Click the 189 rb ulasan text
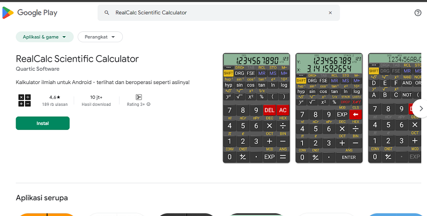The height and width of the screenshot is (216, 427). 55,104
